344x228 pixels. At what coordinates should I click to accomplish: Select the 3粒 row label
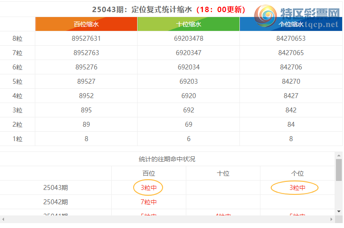point(17,110)
